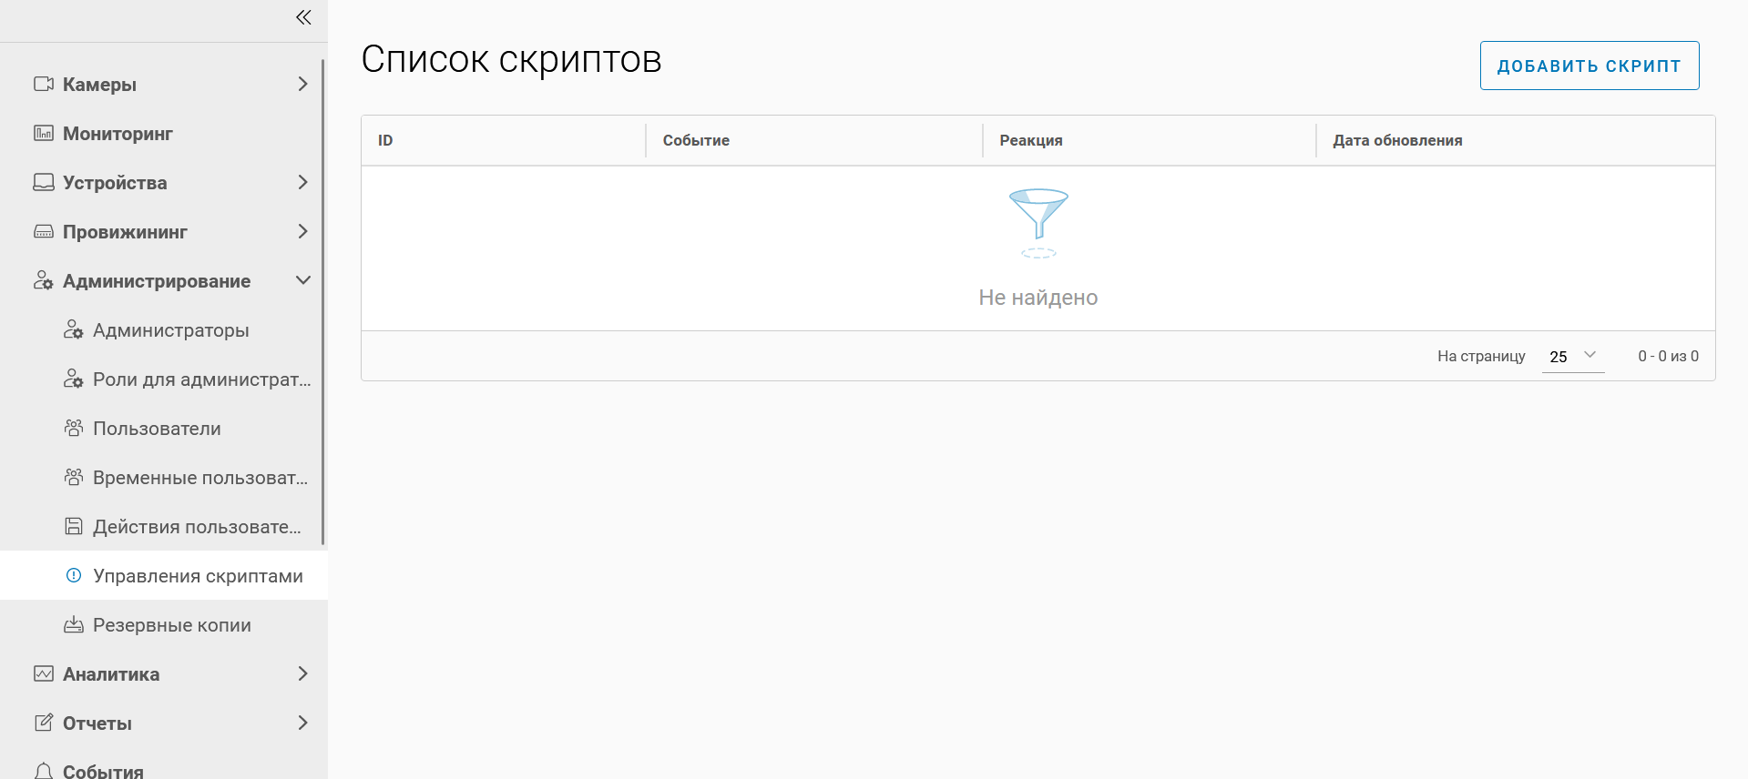Collapse the Администрирование section chevron
This screenshot has width=1748, height=779.
click(302, 281)
